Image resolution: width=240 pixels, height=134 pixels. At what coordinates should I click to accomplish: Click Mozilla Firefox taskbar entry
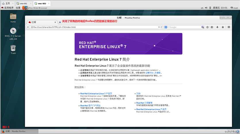20,131
